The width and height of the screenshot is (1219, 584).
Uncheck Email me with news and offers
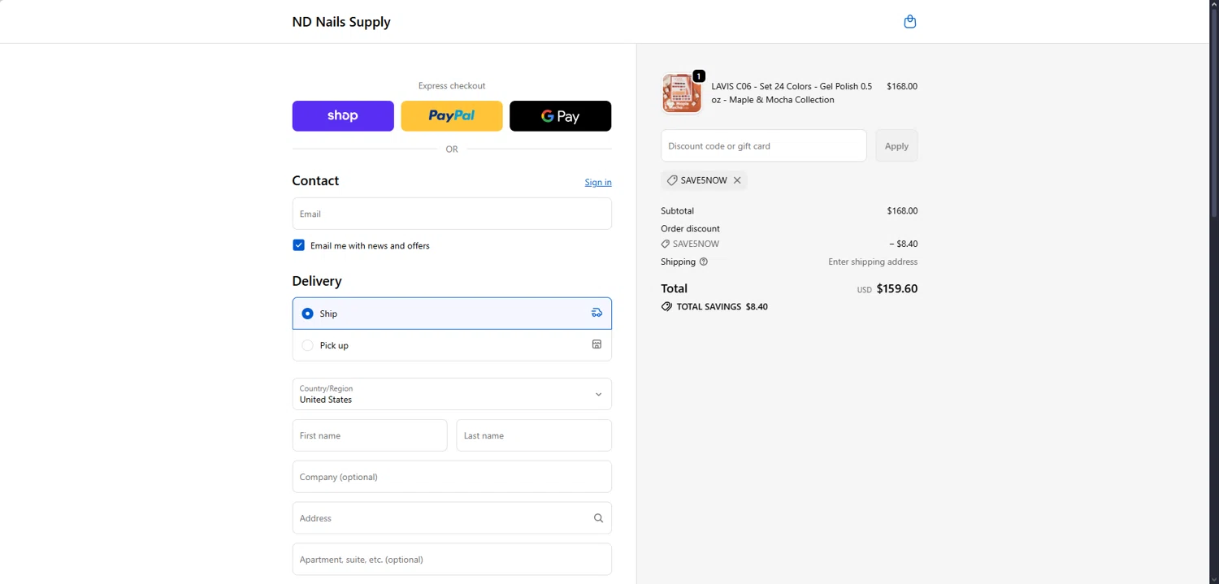[x=298, y=245]
